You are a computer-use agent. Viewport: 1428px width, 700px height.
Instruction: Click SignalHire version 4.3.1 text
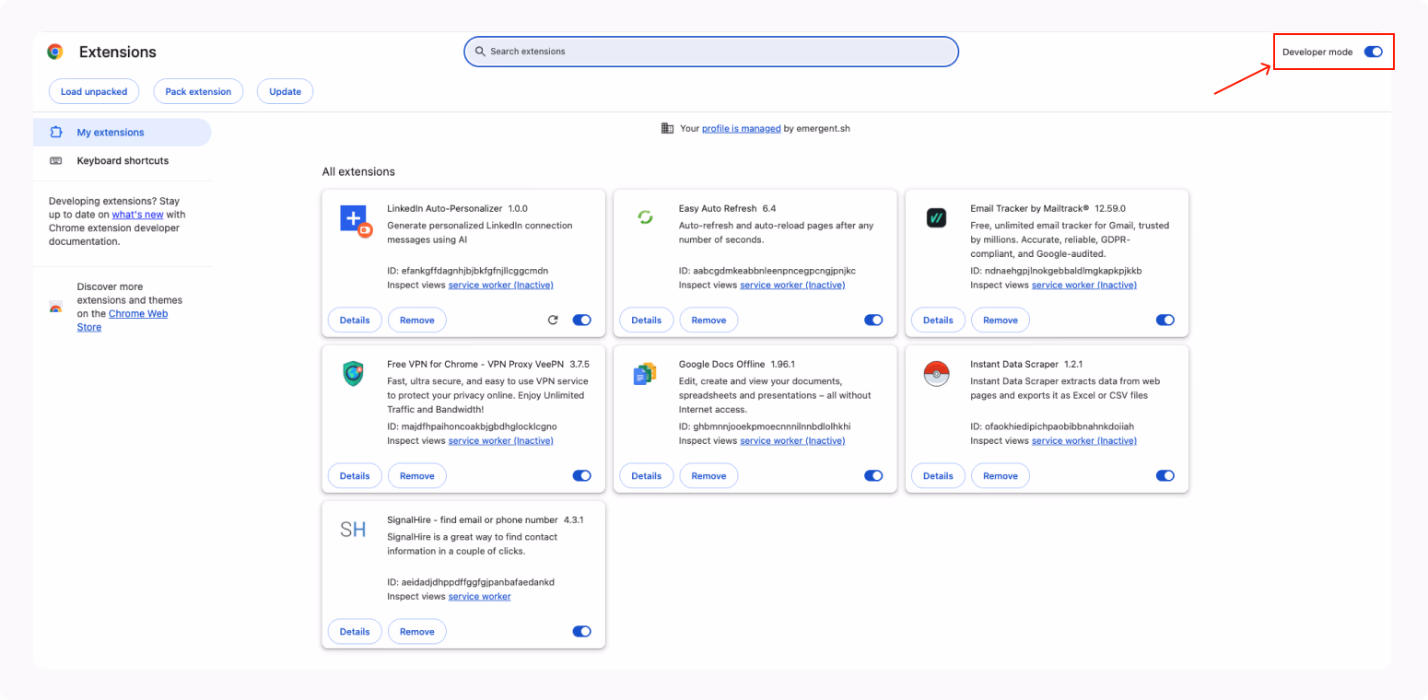pyautogui.click(x=574, y=519)
